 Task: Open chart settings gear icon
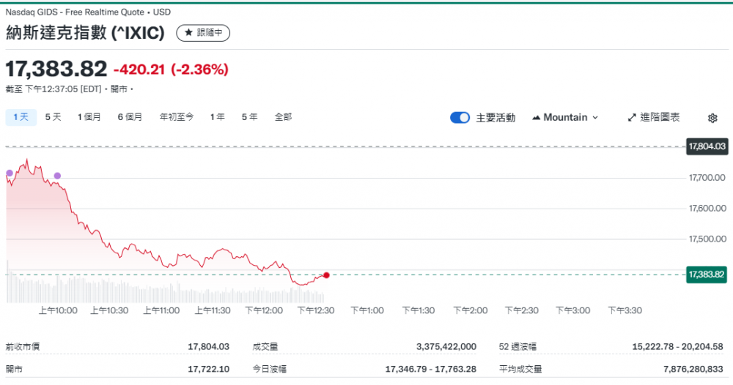click(712, 118)
